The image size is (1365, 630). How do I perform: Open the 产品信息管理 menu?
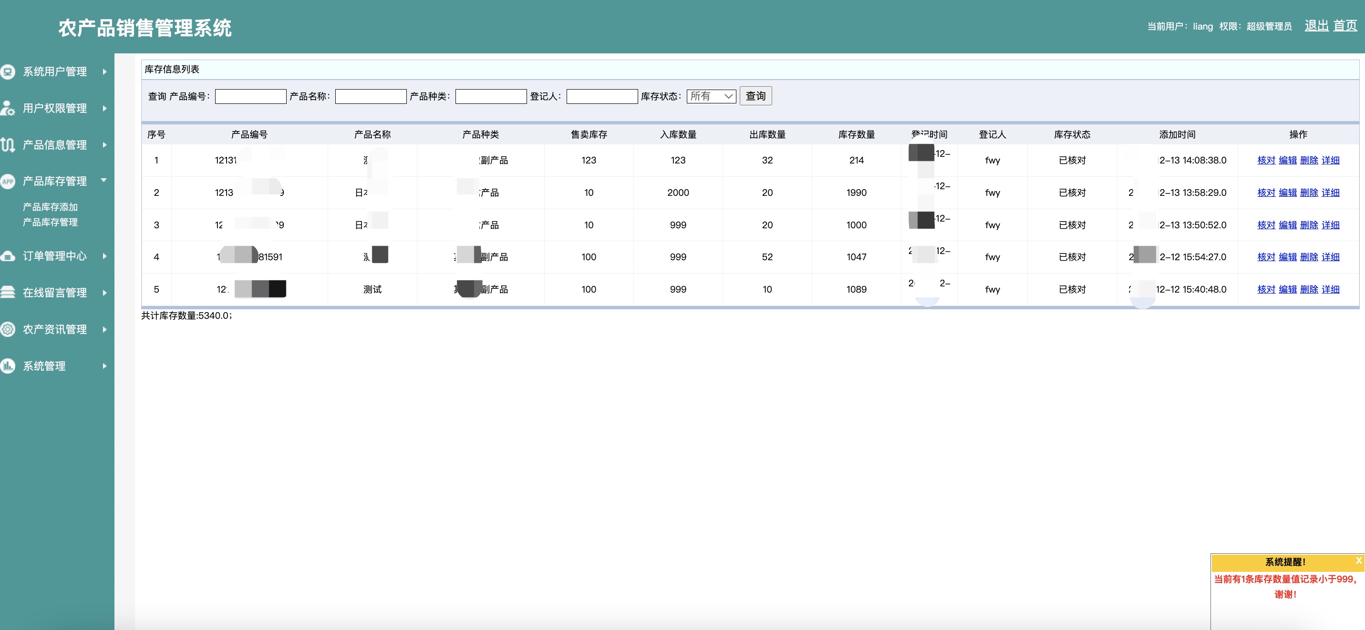click(54, 144)
